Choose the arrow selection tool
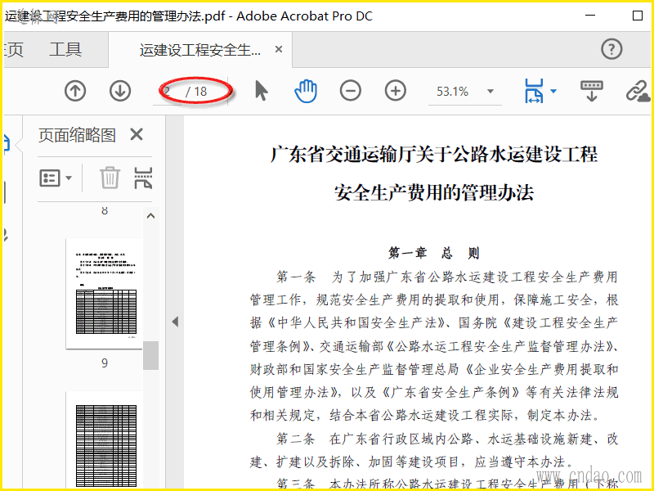This screenshot has width=654, height=491. click(262, 91)
